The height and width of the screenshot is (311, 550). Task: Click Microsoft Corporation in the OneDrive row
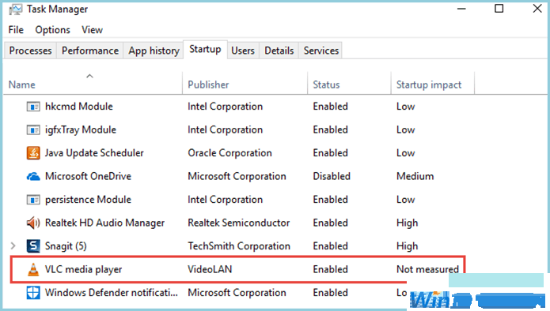[x=237, y=176]
